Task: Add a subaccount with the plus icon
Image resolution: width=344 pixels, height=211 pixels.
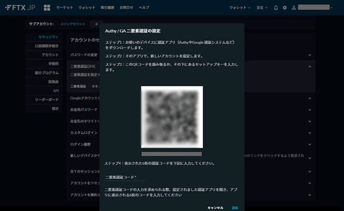Action: (96, 24)
